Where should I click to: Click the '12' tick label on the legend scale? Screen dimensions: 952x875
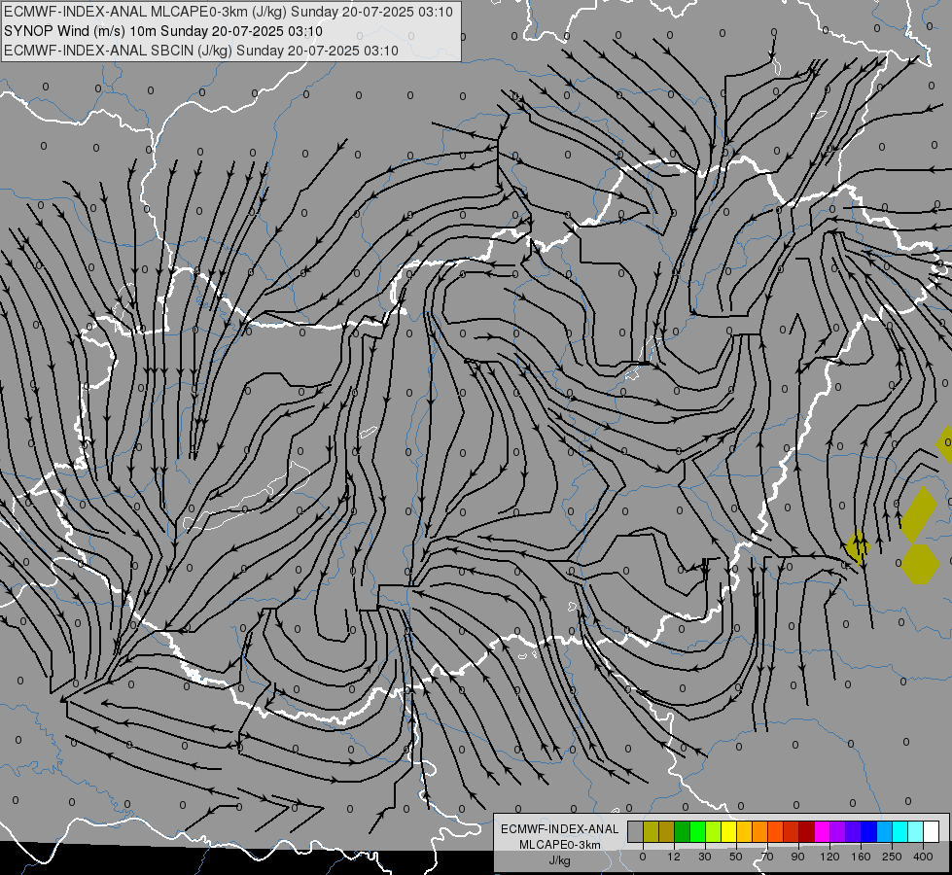(674, 857)
